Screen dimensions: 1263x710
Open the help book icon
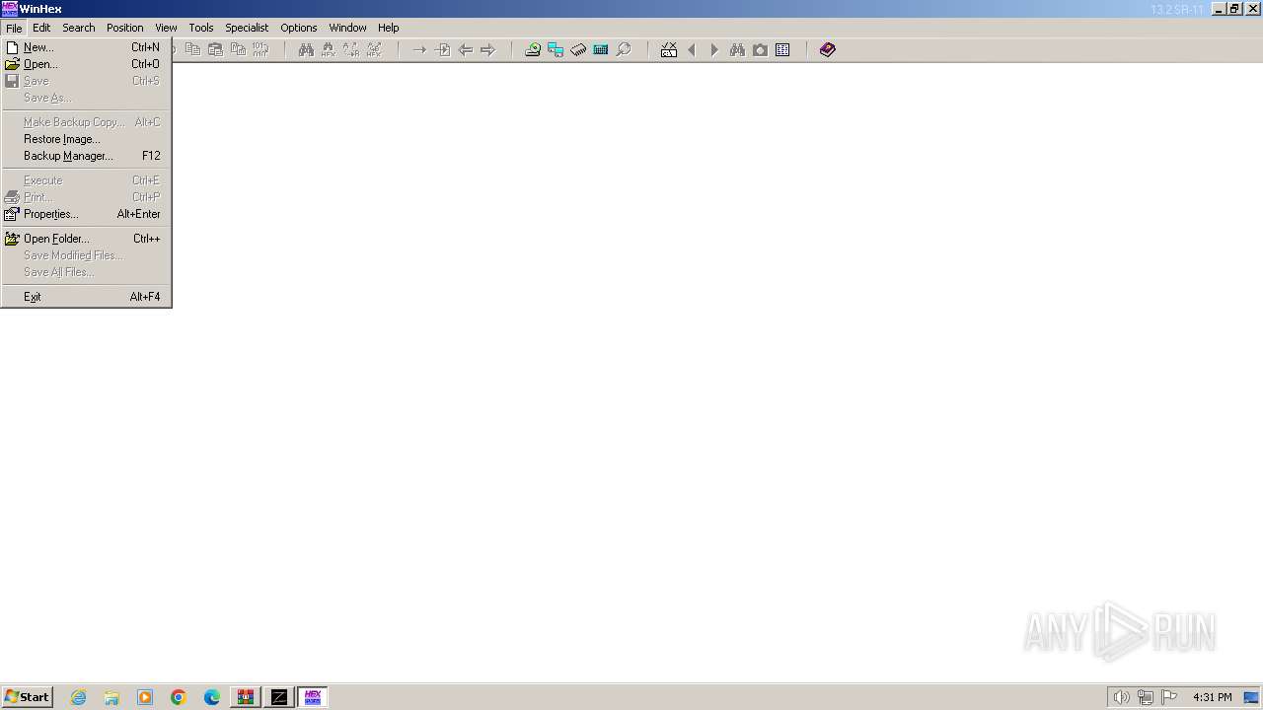coord(828,49)
